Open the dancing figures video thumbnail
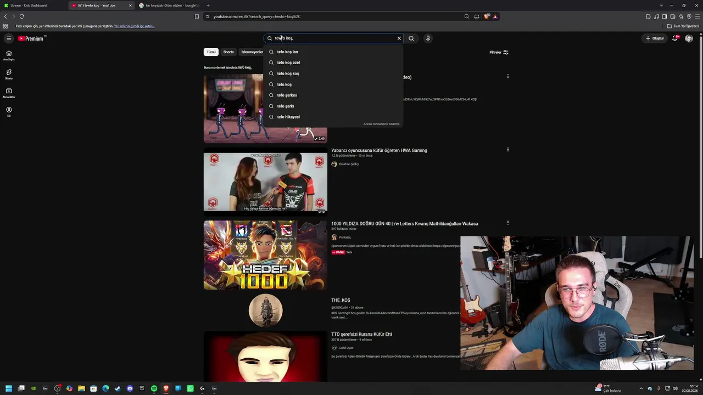 pyautogui.click(x=265, y=109)
